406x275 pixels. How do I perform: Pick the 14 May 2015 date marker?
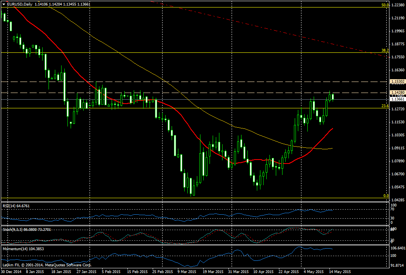(x=340, y=272)
